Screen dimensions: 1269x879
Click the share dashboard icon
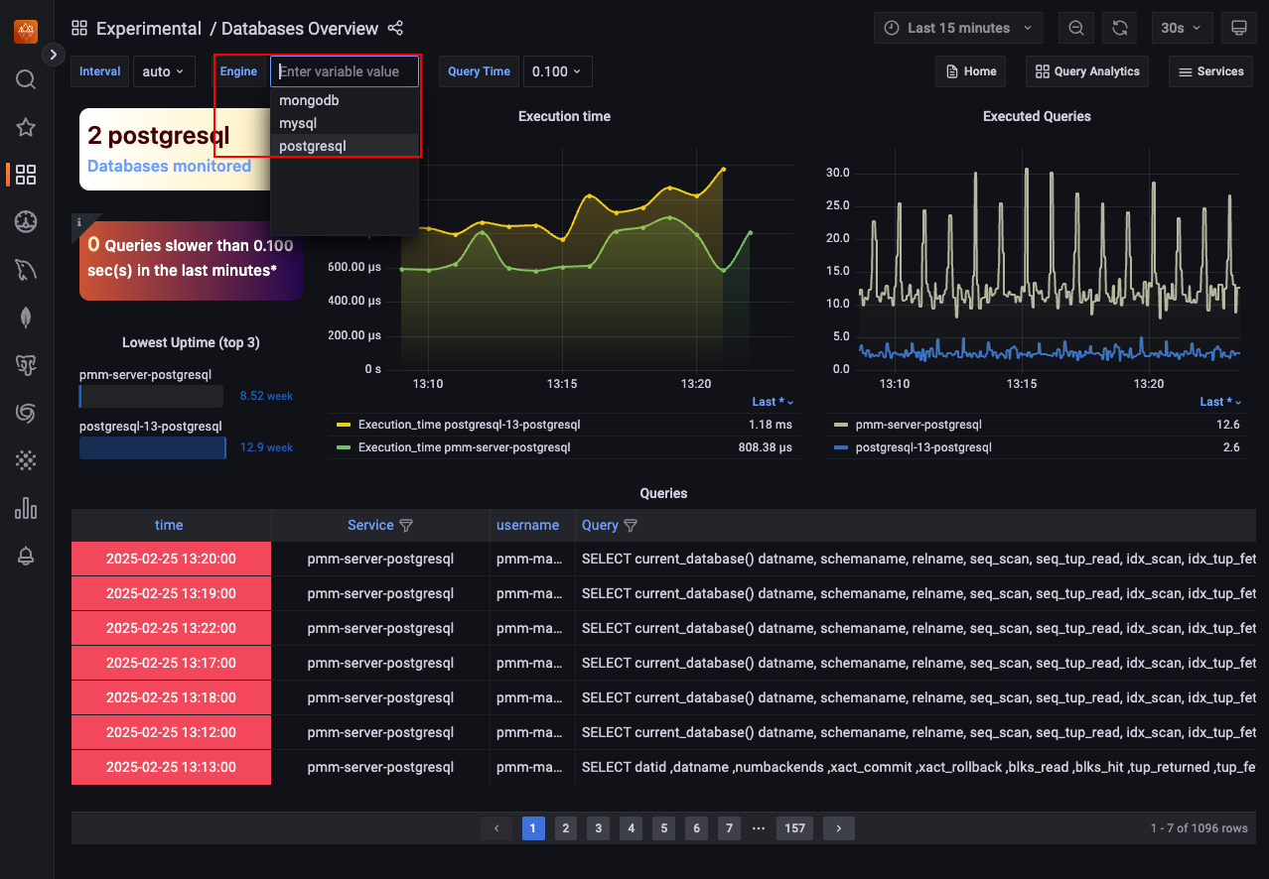click(x=395, y=29)
